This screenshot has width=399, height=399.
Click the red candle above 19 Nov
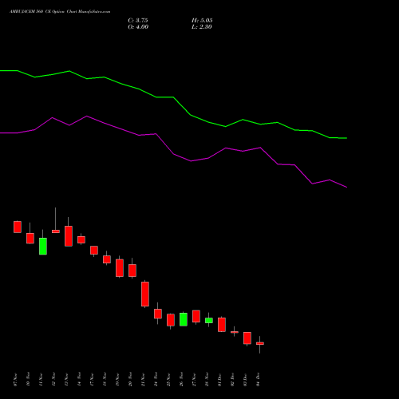120,268
